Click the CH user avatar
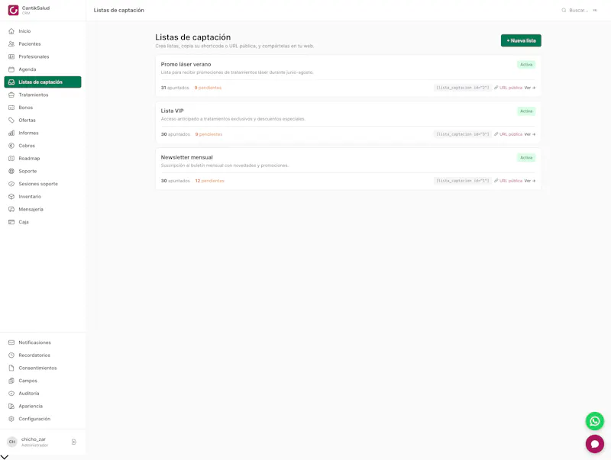Screen dimensions: 611x460 [x=12, y=442]
